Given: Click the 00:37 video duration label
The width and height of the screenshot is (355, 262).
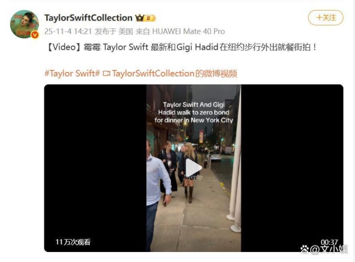Looking at the screenshot, I should (329, 242).
